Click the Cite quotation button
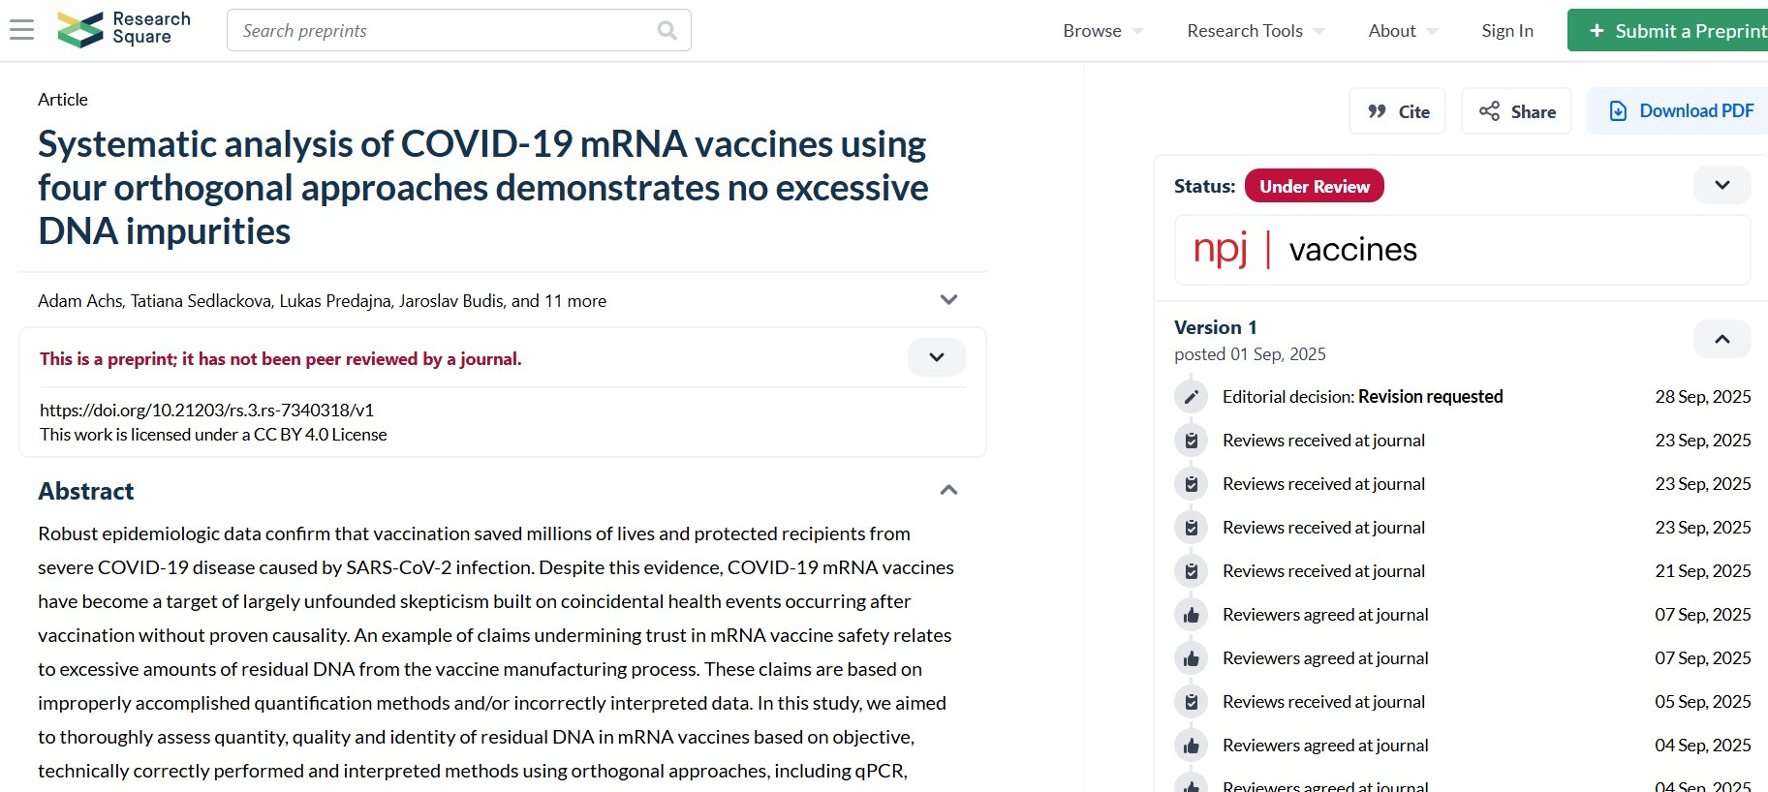The image size is (1768, 792). 1397,111
